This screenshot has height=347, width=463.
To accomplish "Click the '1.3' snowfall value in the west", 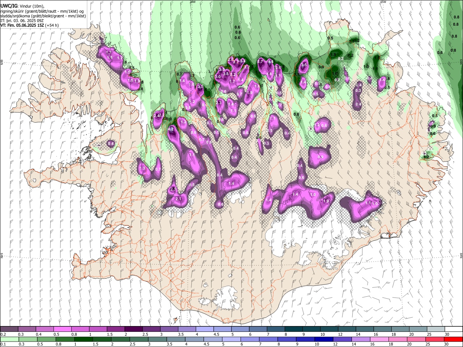I will coord(142,168).
